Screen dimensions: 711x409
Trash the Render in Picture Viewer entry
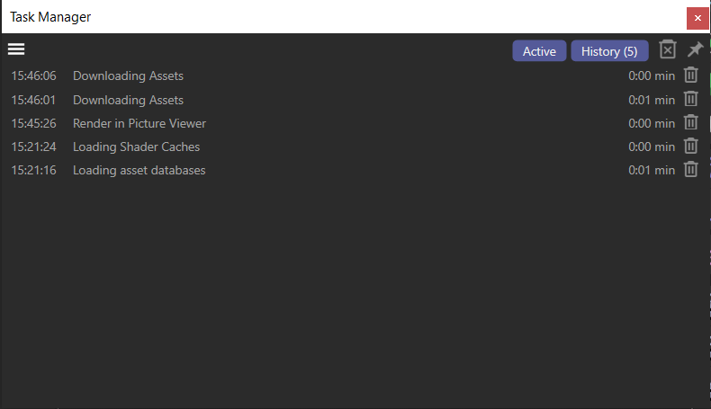[690, 122]
